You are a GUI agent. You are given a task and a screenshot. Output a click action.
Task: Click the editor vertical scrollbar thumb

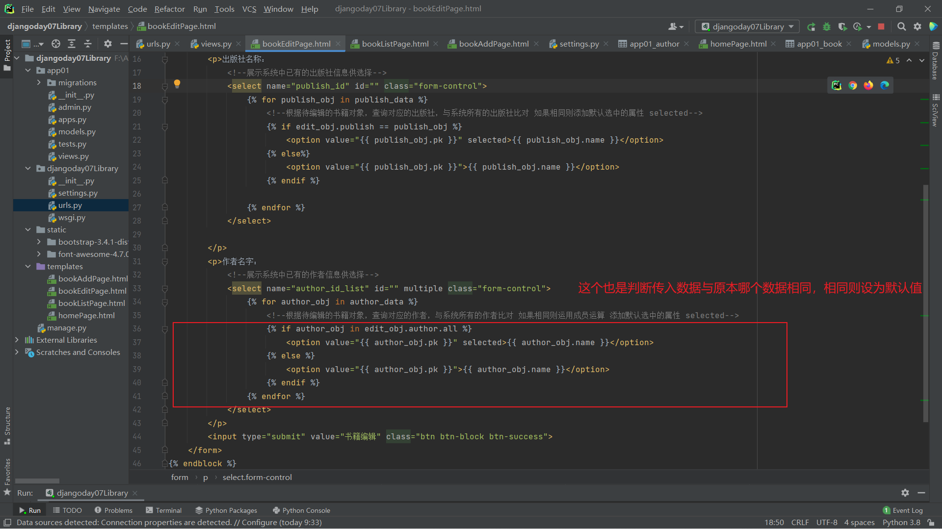tap(925, 303)
